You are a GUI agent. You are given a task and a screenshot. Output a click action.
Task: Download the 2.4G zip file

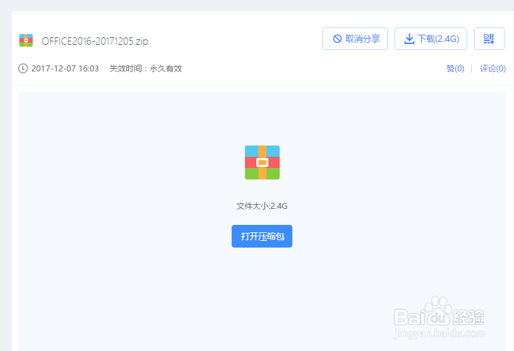[x=431, y=39]
